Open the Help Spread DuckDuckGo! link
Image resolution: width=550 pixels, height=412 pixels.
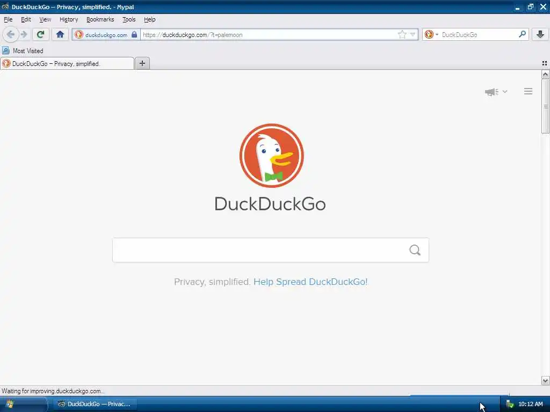click(310, 282)
